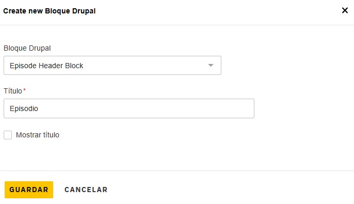Image resolution: width=354 pixels, height=204 pixels.
Task: Toggle the show title option box
Action: click(8, 135)
